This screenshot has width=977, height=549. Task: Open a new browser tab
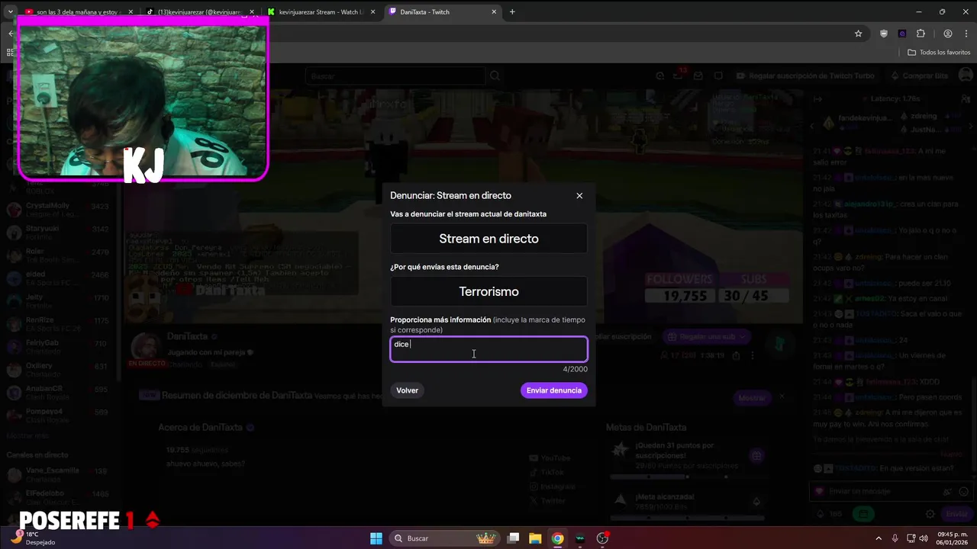[512, 11]
